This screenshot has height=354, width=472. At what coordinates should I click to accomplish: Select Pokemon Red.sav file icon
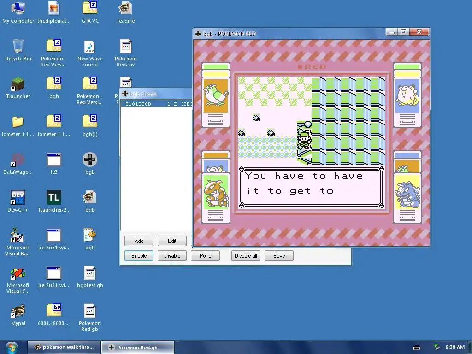tap(125, 53)
